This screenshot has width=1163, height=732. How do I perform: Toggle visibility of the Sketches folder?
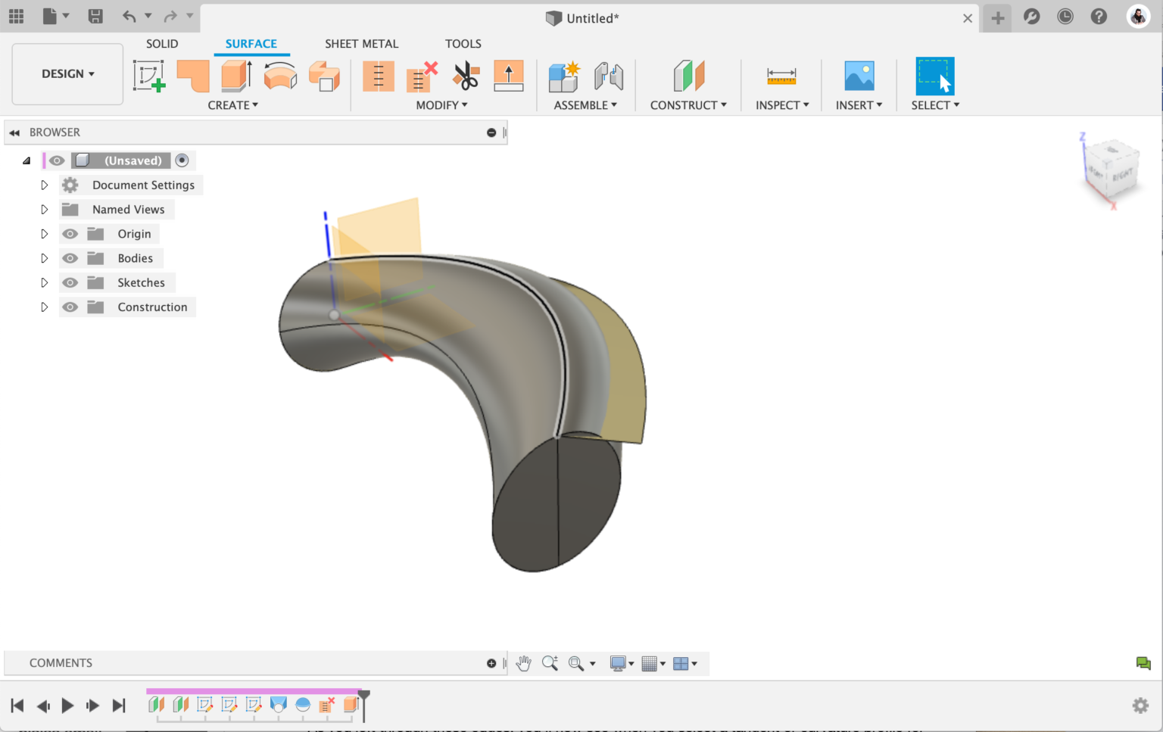pyautogui.click(x=70, y=282)
